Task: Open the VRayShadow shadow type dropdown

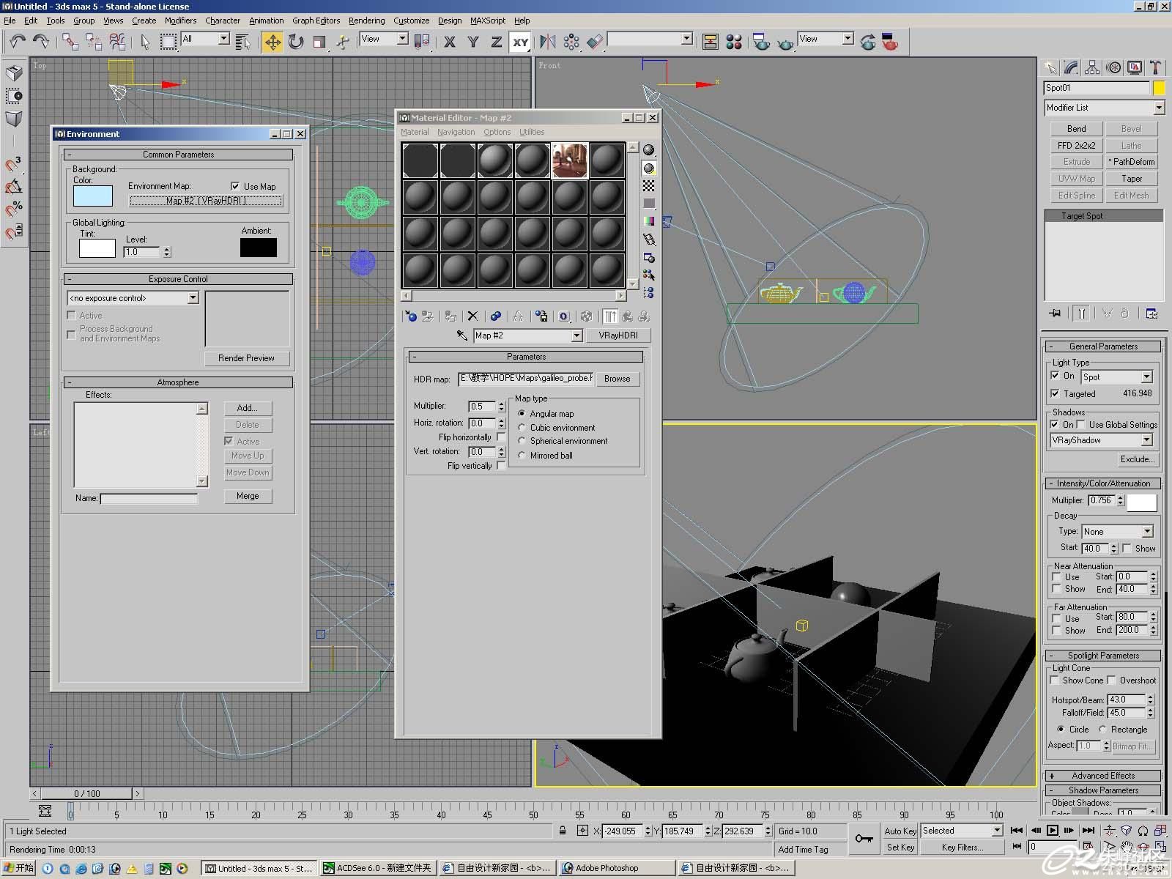Action: pos(1102,440)
